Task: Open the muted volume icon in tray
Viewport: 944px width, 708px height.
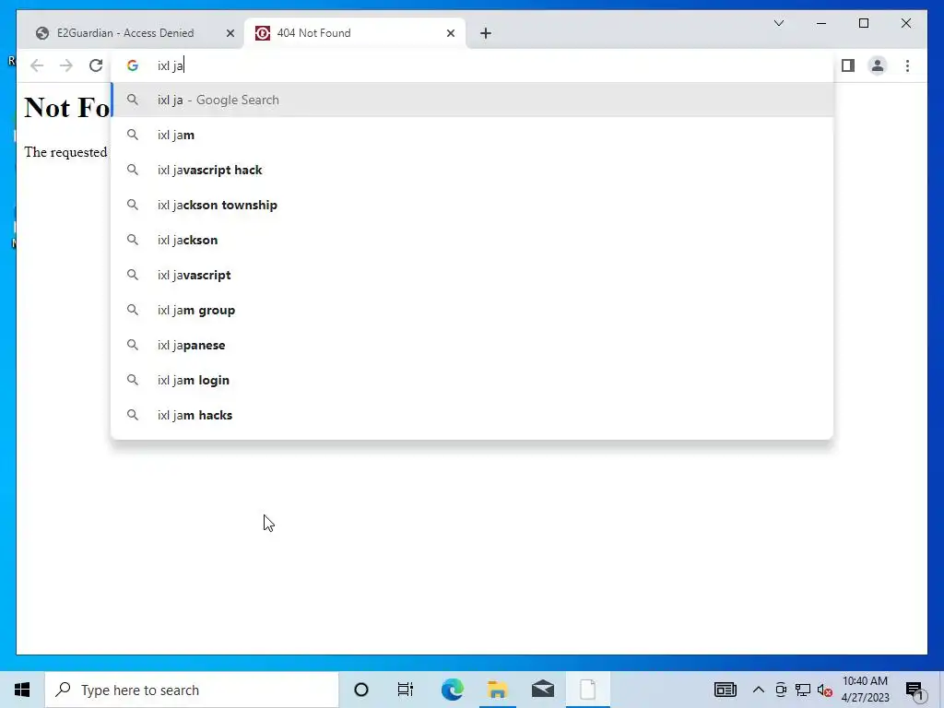Action: 825,690
